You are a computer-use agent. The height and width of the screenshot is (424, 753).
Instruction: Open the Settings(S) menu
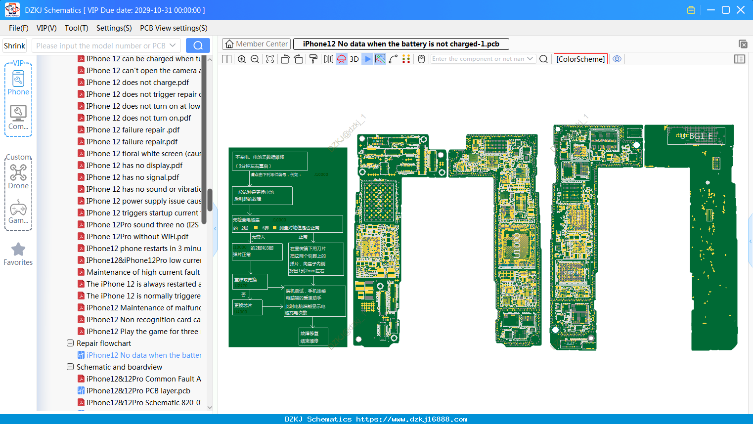[114, 28]
